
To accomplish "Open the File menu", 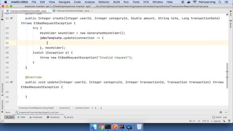I will coord(34,2).
